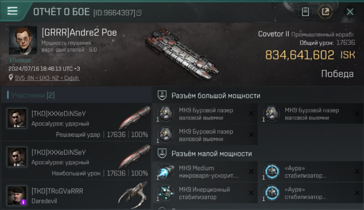Open the clipboard report icon
This screenshot has height=210, width=364.
tap(305, 12)
